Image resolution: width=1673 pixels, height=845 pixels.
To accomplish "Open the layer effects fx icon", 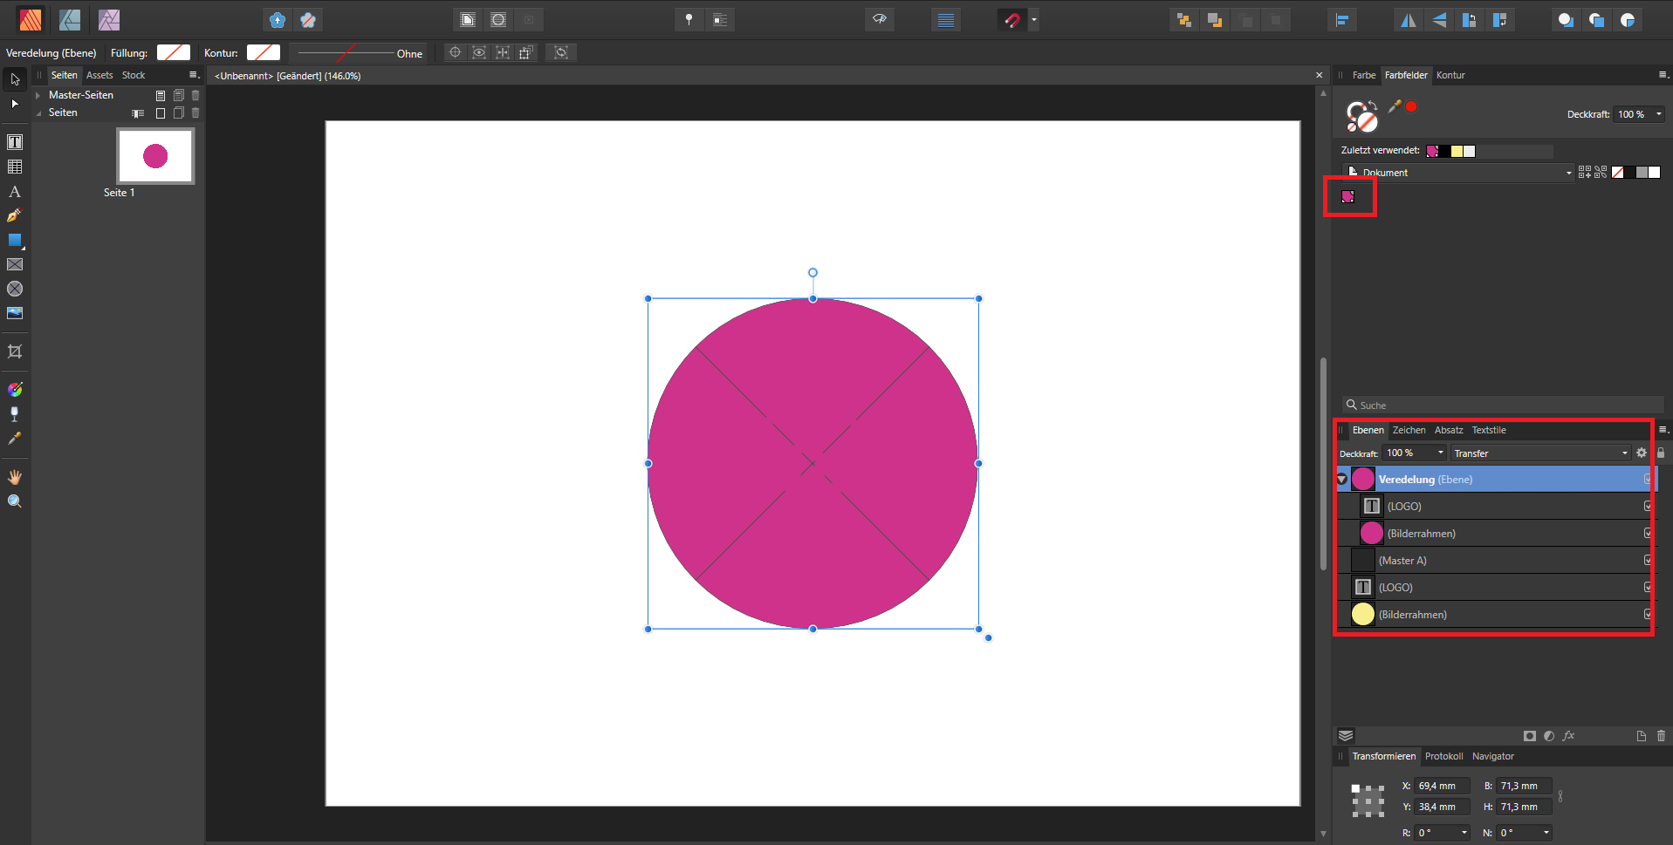I will tap(1568, 736).
